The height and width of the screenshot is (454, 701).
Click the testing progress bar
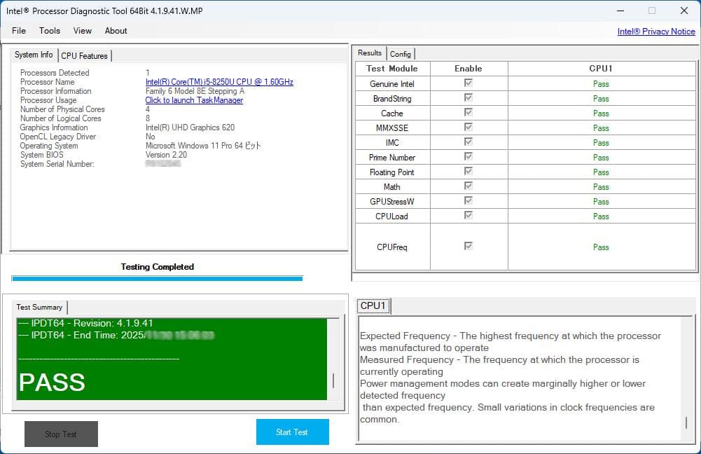(x=157, y=278)
